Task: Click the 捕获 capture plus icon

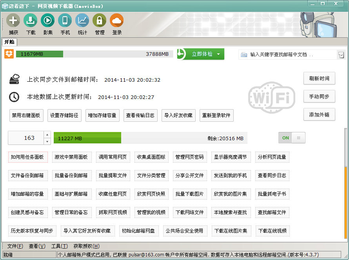Action: tap(13, 20)
